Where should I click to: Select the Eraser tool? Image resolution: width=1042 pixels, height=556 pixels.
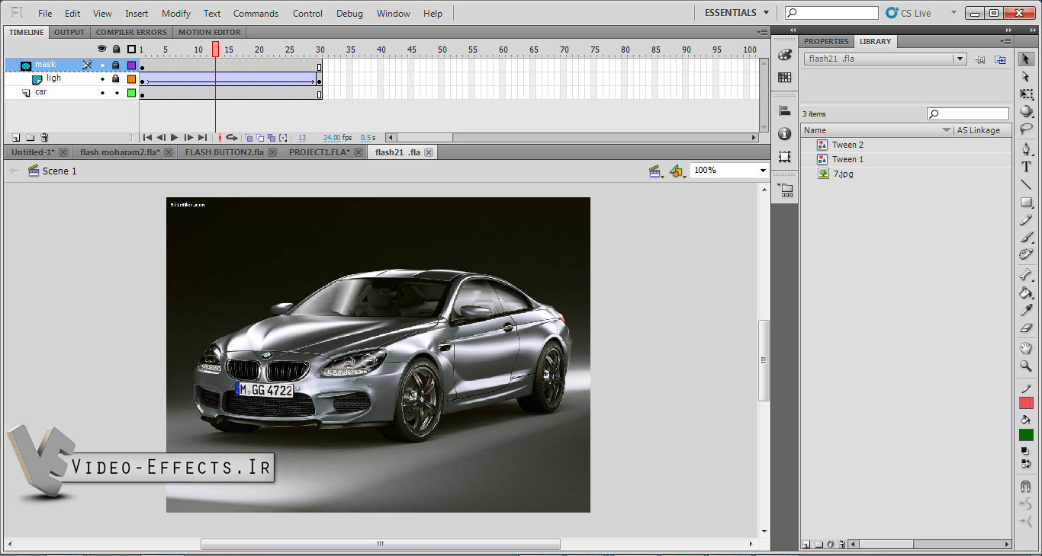pos(1026,328)
